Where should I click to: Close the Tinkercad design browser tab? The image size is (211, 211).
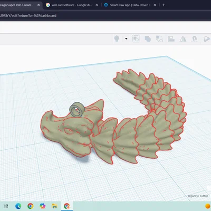point(39,5)
